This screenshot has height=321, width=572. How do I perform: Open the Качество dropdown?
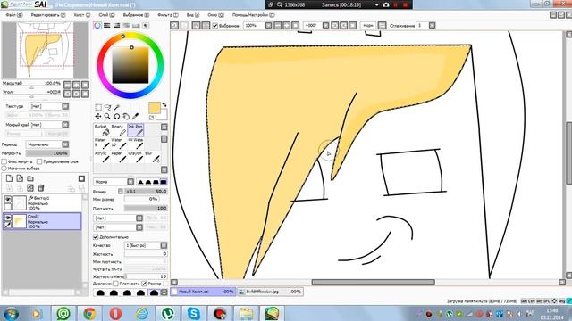(146, 245)
